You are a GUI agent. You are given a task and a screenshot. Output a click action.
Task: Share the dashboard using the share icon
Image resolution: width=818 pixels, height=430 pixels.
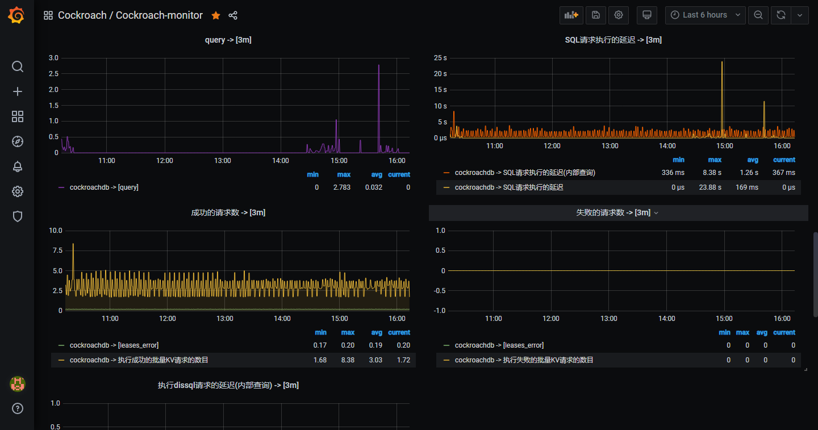click(233, 15)
